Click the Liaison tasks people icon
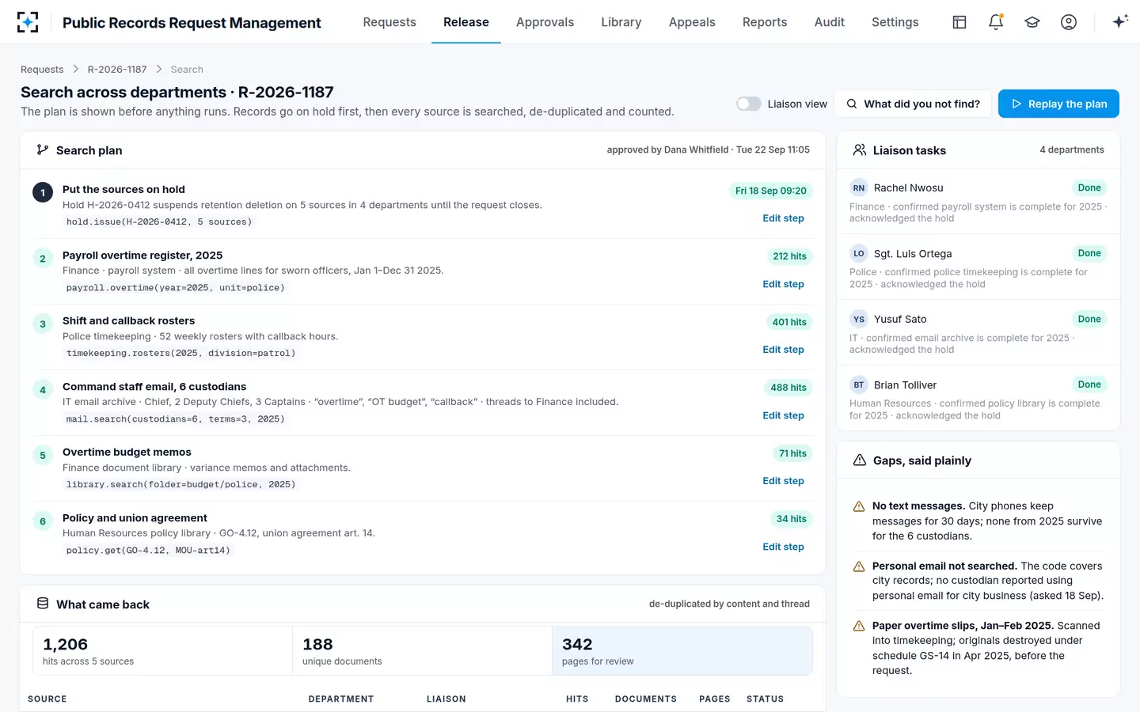The width and height of the screenshot is (1140, 712). pyautogui.click(x=860, y=150)
